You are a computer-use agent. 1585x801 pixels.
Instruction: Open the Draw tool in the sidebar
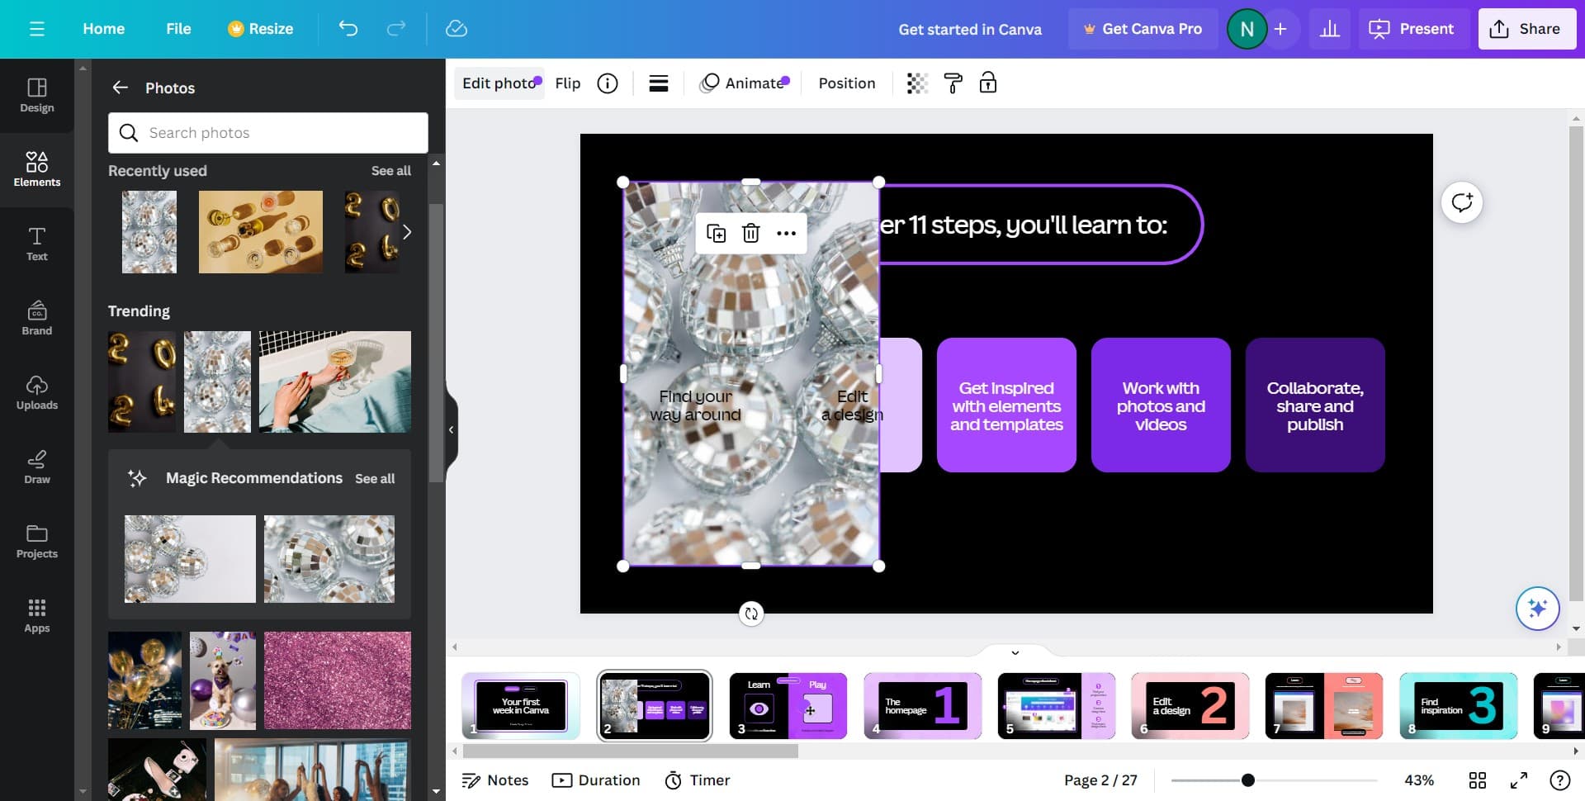click(x=37, y=467)
